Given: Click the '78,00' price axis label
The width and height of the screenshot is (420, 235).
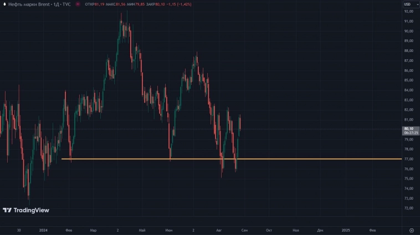Looking at the screenshot, I should 408,149.
